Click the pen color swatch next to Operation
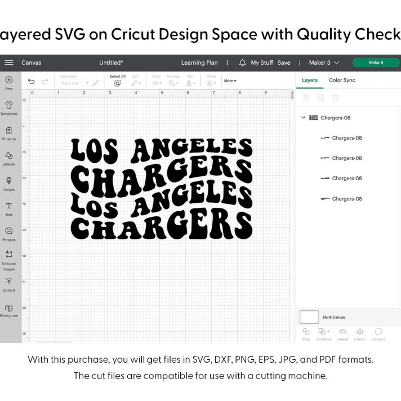The width and height of the screenshot is (401, 401). coord(96,83)
